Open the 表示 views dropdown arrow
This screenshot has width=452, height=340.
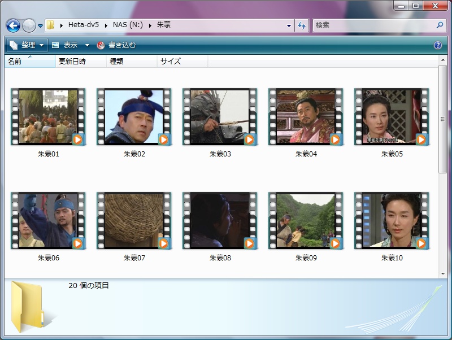coord(87,45)
